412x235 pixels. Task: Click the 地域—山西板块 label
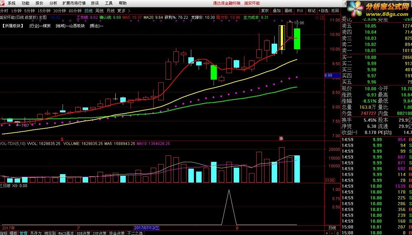[x=70, y=26]
